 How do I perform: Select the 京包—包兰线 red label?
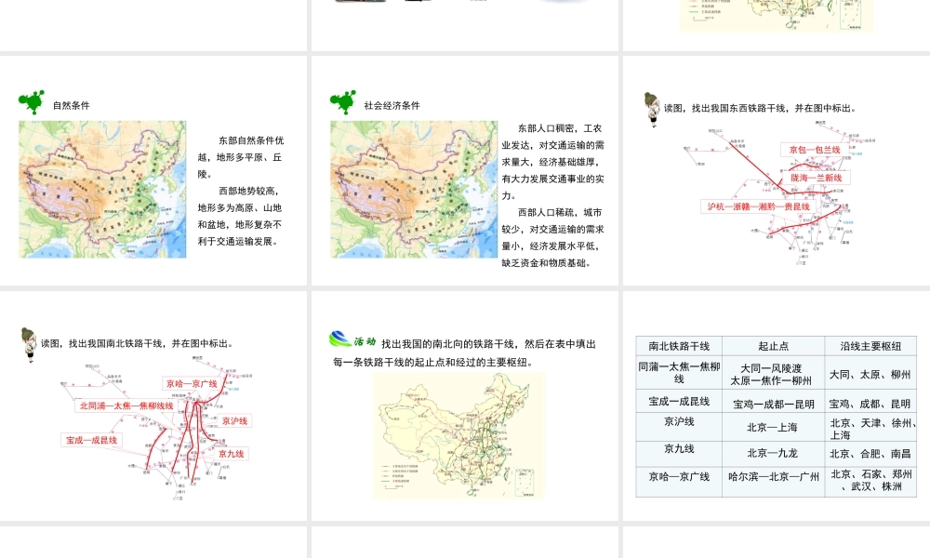(x=814, y=150)
